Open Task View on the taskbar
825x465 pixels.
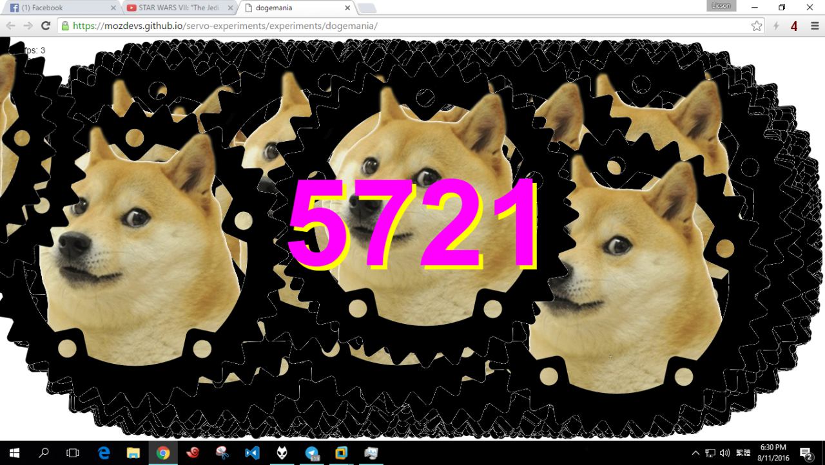click(73, 453)
